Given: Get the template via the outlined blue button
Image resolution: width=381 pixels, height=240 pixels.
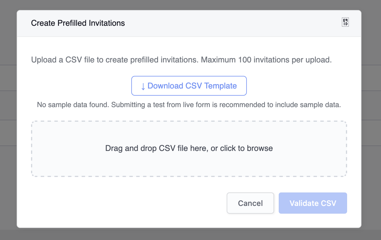Looking at the screenshot, I should [189, 86].
